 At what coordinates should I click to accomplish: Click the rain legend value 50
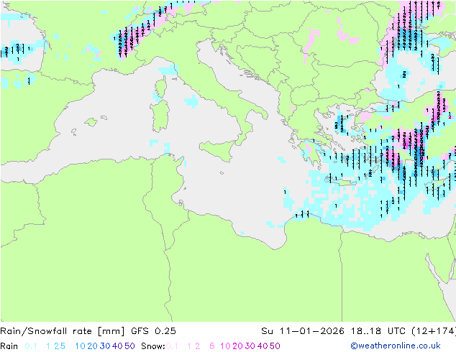[x=129, y=346]
